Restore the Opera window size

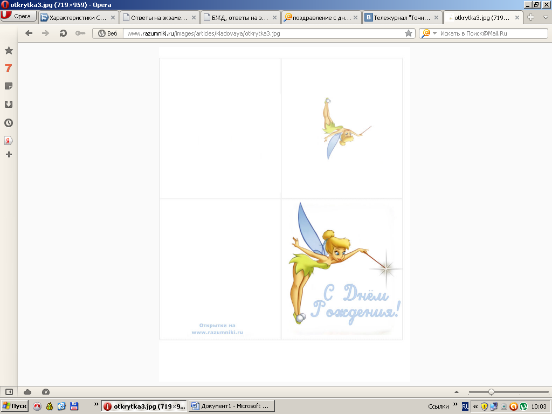[536, 5]
